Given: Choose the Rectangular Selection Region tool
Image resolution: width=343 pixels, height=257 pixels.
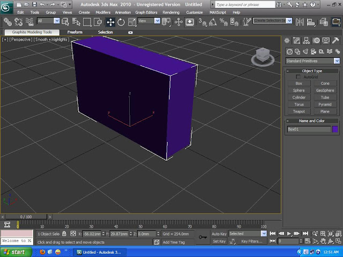Looking at the screenshot, I should [x=87, y=21].
